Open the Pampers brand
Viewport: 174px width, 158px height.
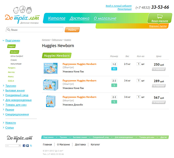(x=12, y=68)
